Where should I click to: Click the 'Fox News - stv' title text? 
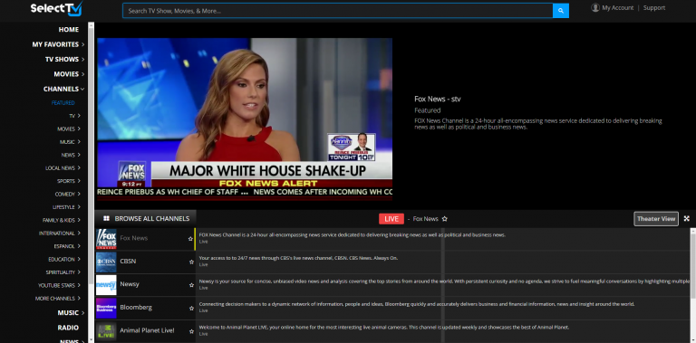click(437, 99)
